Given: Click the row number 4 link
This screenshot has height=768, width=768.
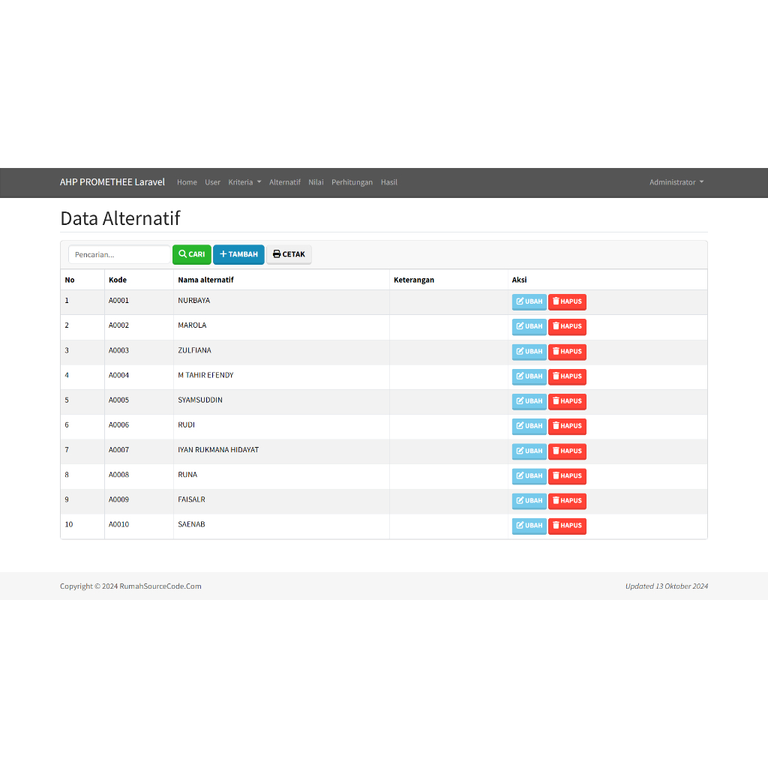Looking at the screenshot, I should tap(66, 375).
